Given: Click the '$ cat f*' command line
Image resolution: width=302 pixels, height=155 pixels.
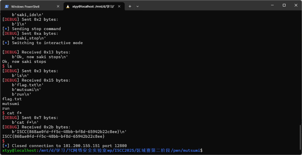Looking at the screenshot, I should click(12, 113).
